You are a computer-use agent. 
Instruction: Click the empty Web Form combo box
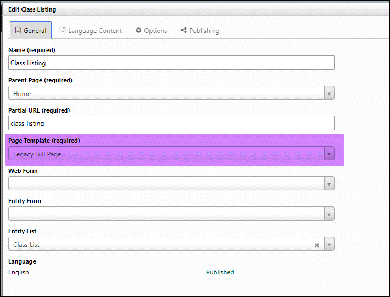[x=165, y=184]
